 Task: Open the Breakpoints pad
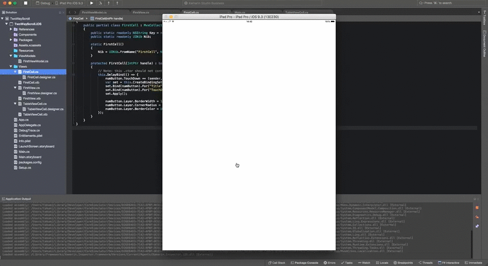coord(403,263)
